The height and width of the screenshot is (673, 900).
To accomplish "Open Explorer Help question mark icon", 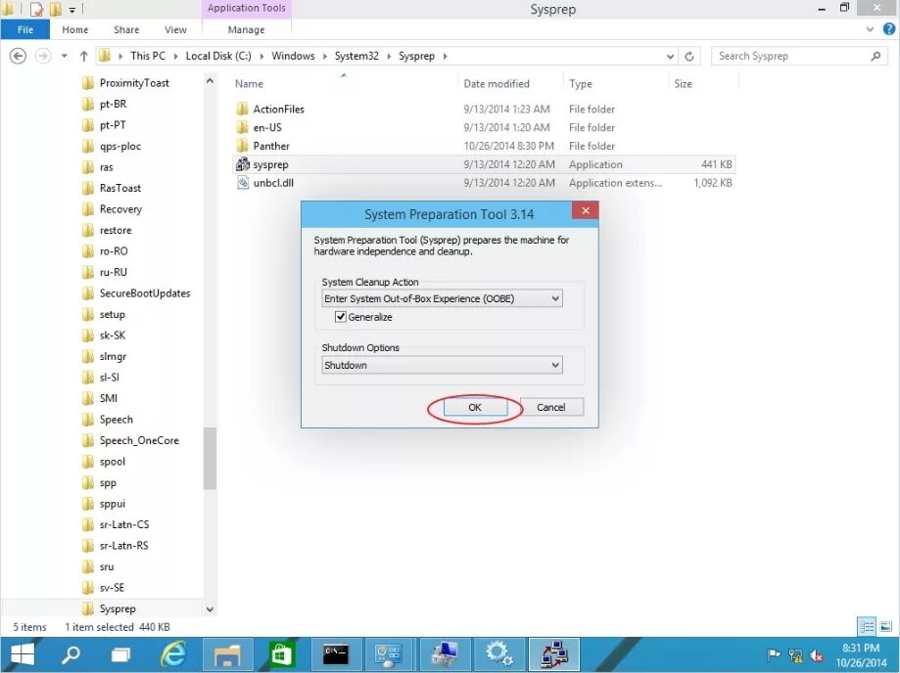I will point(889,29).
